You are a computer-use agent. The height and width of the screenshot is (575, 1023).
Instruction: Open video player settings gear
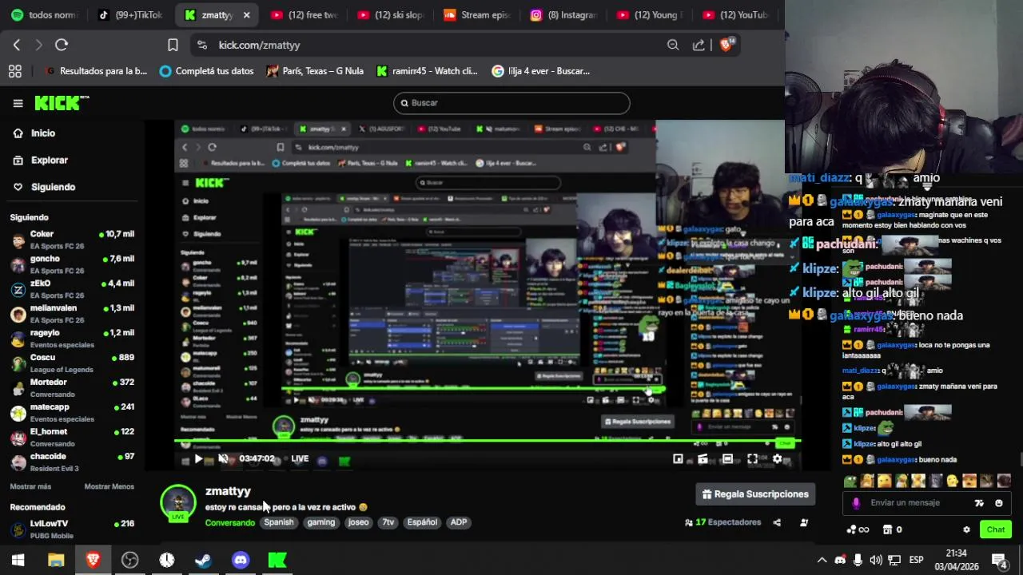[x=777, y=458]
